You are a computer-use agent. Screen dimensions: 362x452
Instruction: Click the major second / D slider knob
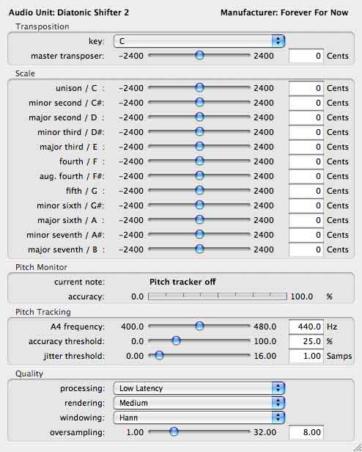click(x=199, y=117)
